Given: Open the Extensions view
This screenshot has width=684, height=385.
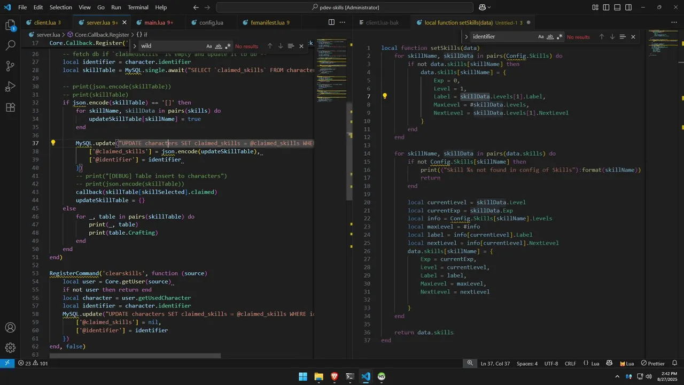Looking at the screenshot, I should coord(10,107).
